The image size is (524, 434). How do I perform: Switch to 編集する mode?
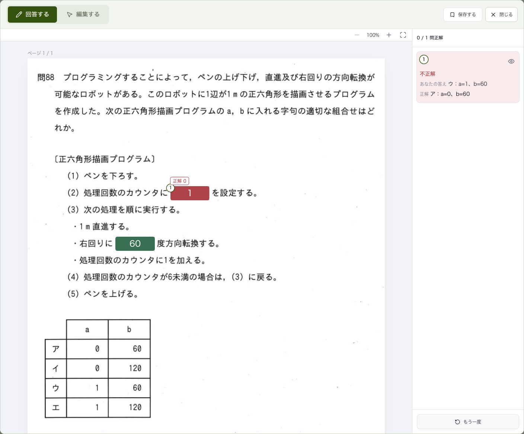click(83, 14)
